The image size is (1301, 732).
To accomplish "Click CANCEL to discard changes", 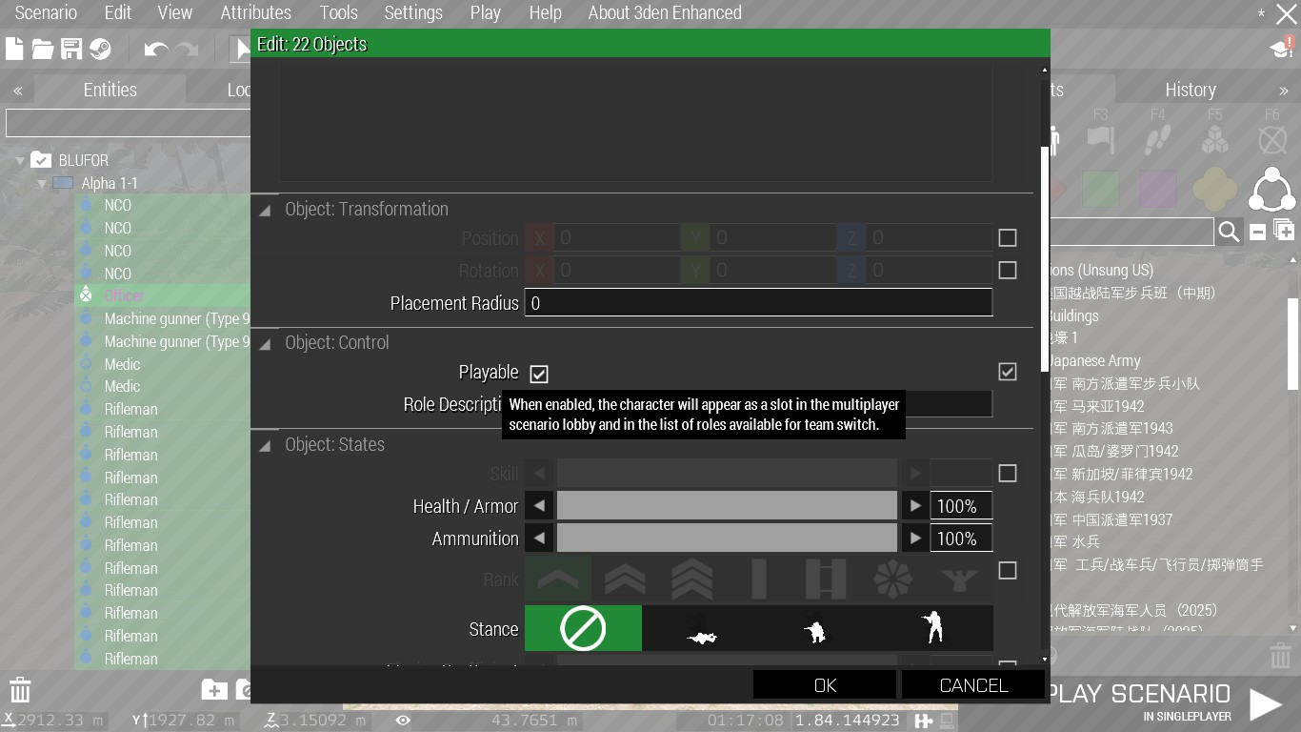I will coord(973,685).
